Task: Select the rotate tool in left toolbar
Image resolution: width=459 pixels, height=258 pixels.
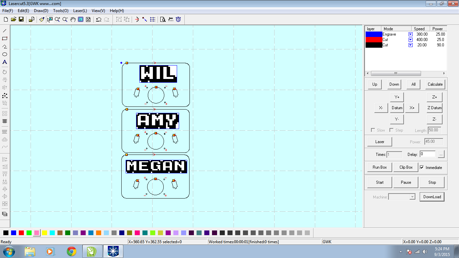Action: [x=5, y=72]
